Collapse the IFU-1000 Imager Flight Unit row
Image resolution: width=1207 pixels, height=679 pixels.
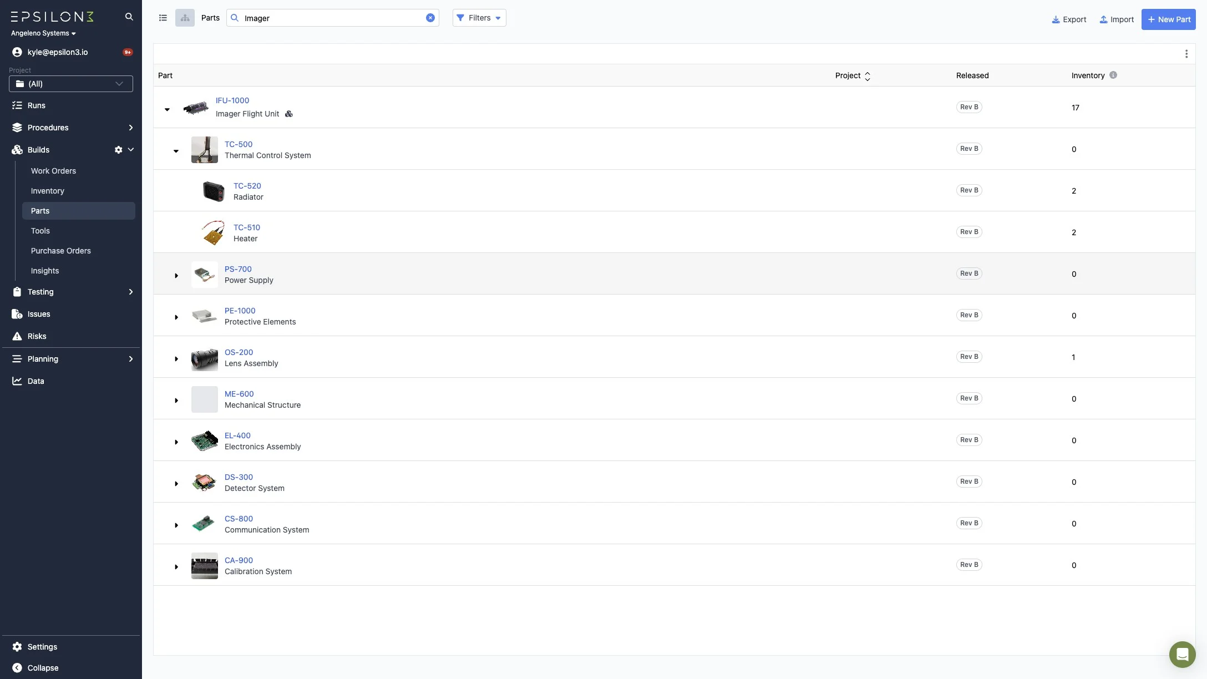tap(167, 109)
